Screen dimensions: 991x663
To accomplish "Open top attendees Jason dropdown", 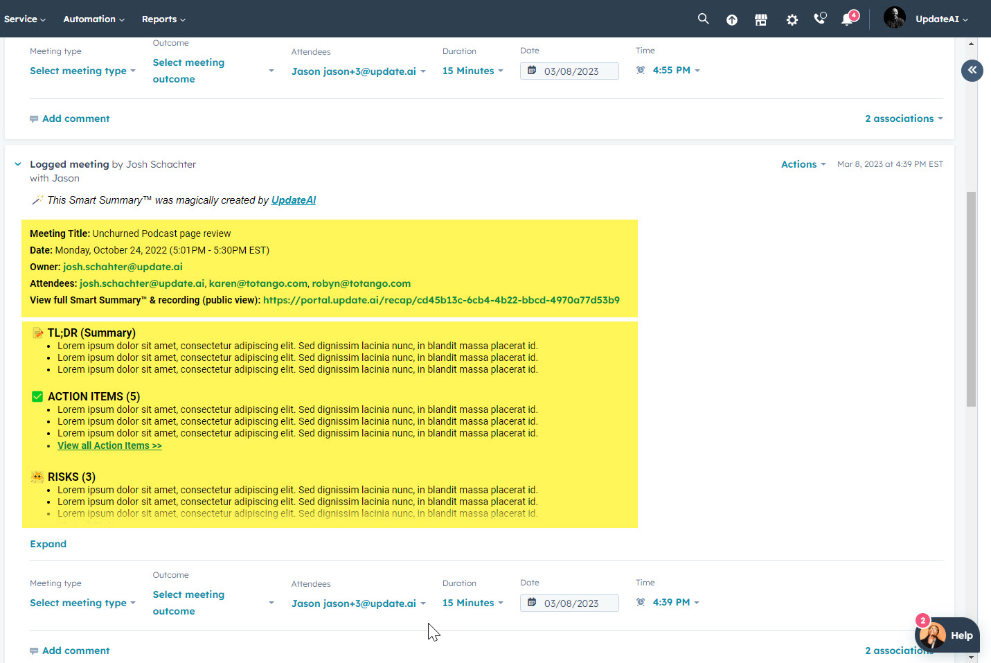I will tap(359, 71).
